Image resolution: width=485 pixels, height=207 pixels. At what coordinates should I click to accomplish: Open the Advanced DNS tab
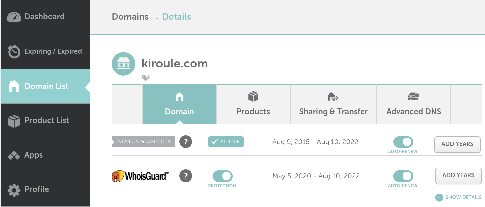click(414, 104)
